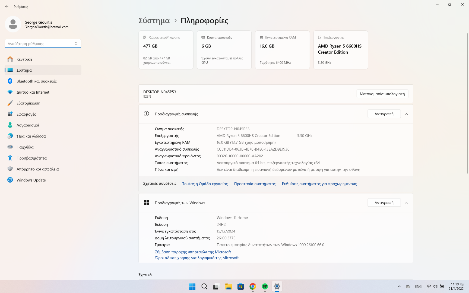
Task: Click version value 24H2
Action: click(221, 224)
